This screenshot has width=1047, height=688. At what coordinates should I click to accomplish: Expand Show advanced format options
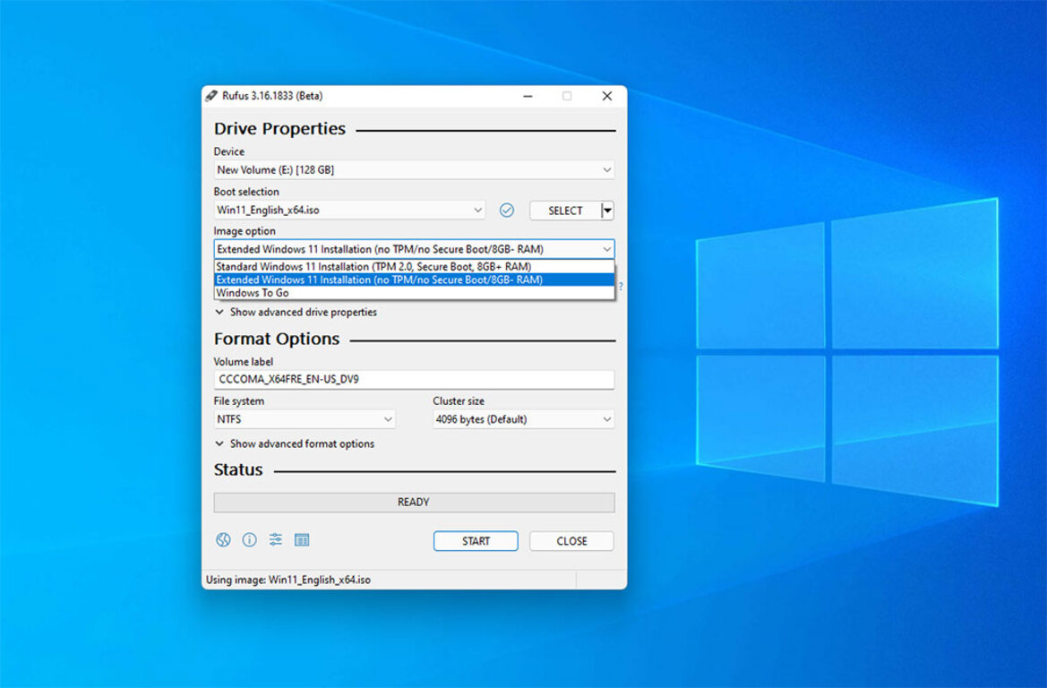[x=295, y=443]
